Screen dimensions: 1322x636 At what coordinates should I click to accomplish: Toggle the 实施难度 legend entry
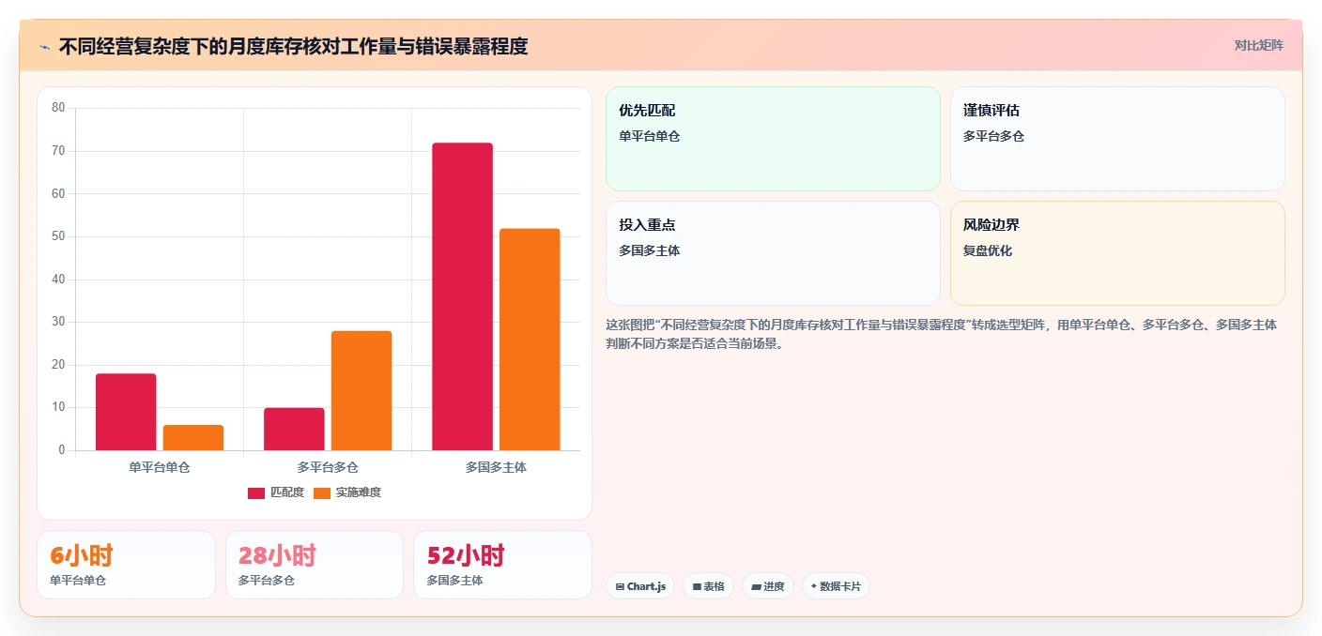point(346,492)
